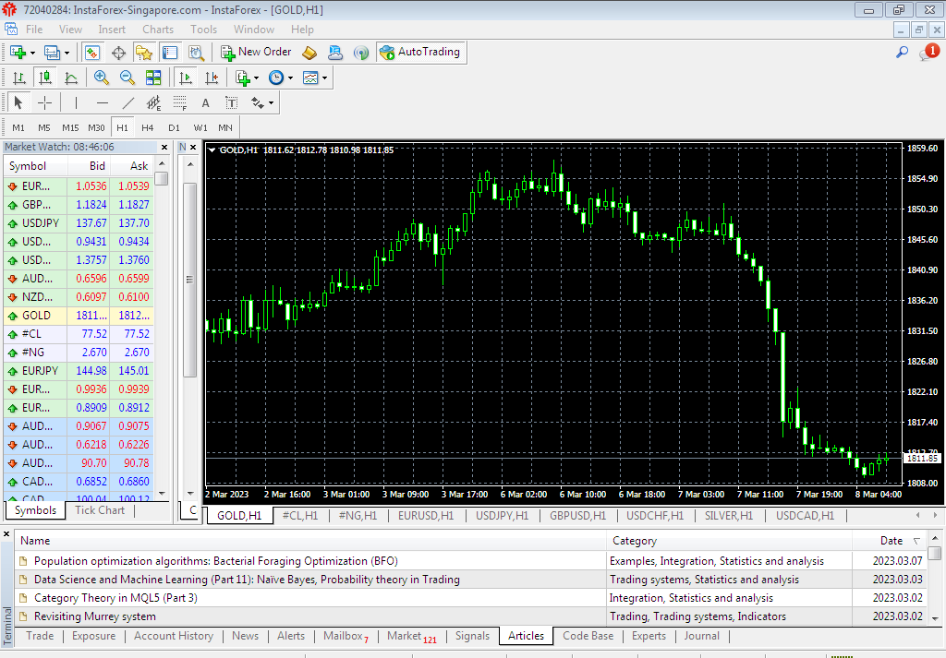Expand the Indicators list dropdown

[257, 78]
